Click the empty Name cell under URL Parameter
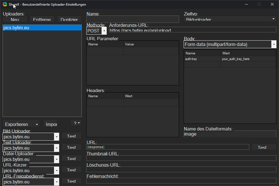 pos(105,51)
